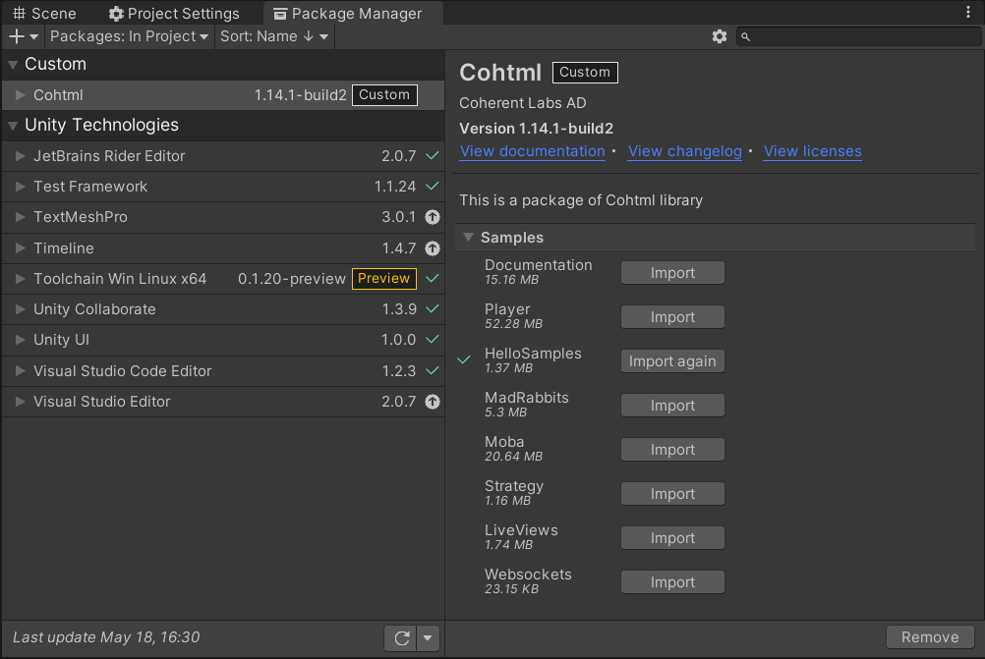Open the gear settings icon near search
This screenshot has height=659, width=985.
coord(720,36)
